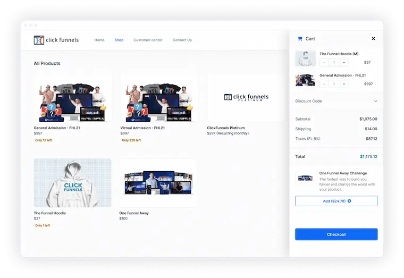Click ClickFunnels Platinum product title
The image size is (404, 278).
(226, 128)
